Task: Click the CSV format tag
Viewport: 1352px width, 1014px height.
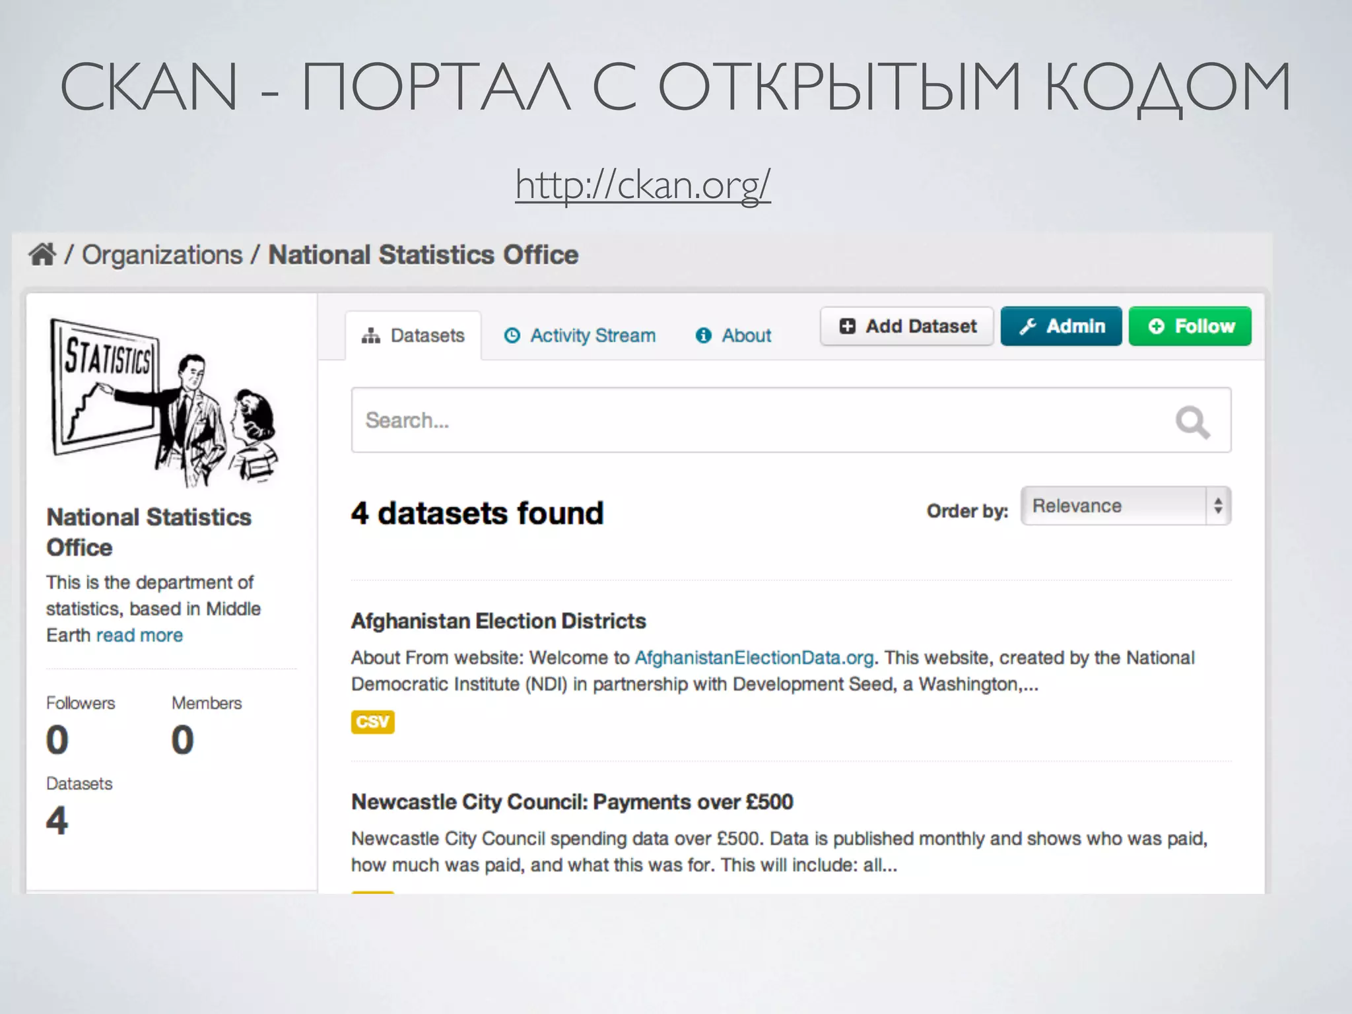Action: (373, 722)
